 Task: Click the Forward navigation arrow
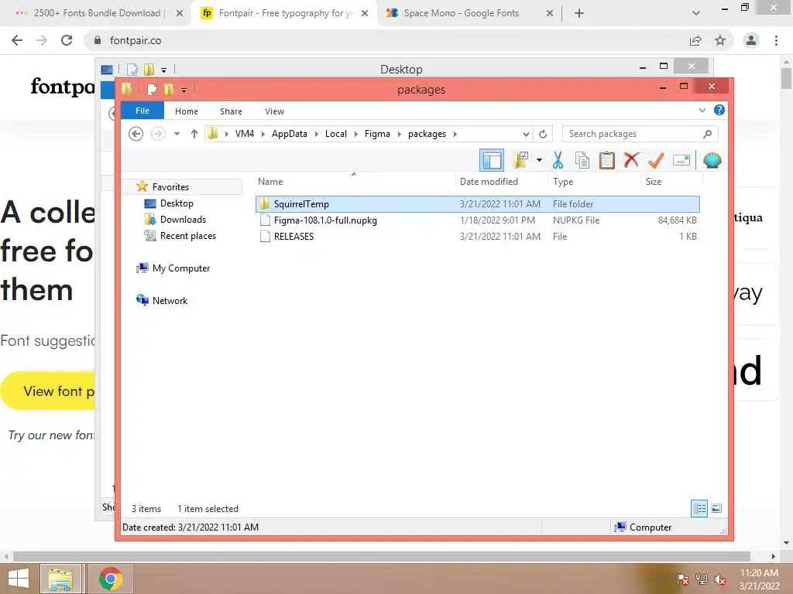158,134
